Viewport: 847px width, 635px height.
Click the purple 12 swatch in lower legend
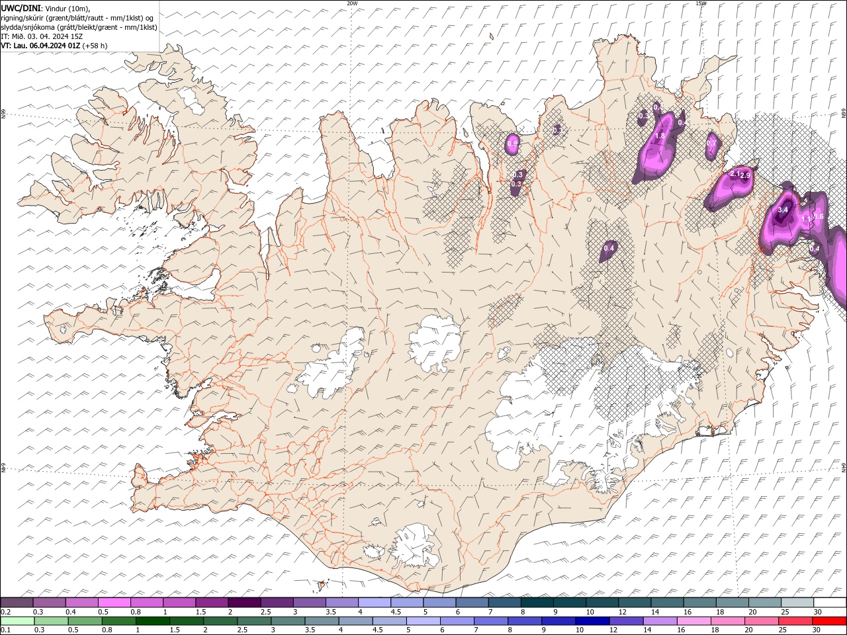[625, 621]
